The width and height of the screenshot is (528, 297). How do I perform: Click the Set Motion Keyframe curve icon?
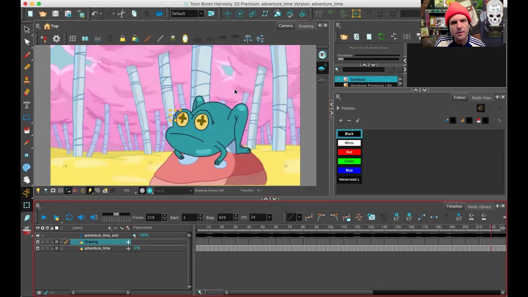pyautogui.click(x=422, y=217)
